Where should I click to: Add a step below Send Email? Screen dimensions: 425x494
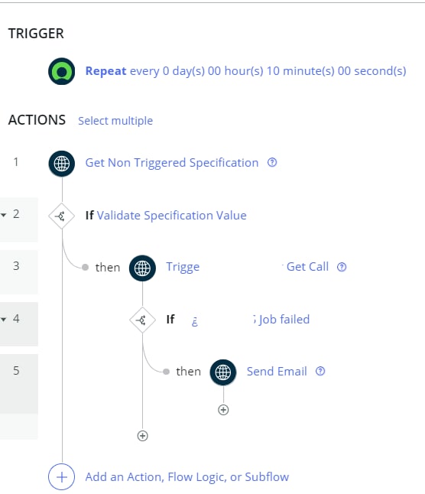click(223, 410)
